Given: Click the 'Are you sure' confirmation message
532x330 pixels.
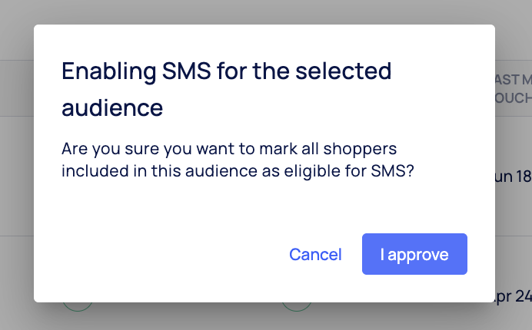Looking at the screenshot, I should coord(238,159).
